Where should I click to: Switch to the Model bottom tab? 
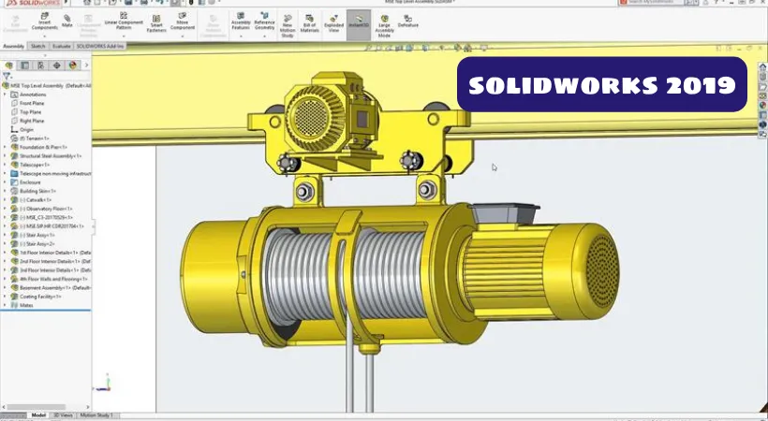[38, 415]
